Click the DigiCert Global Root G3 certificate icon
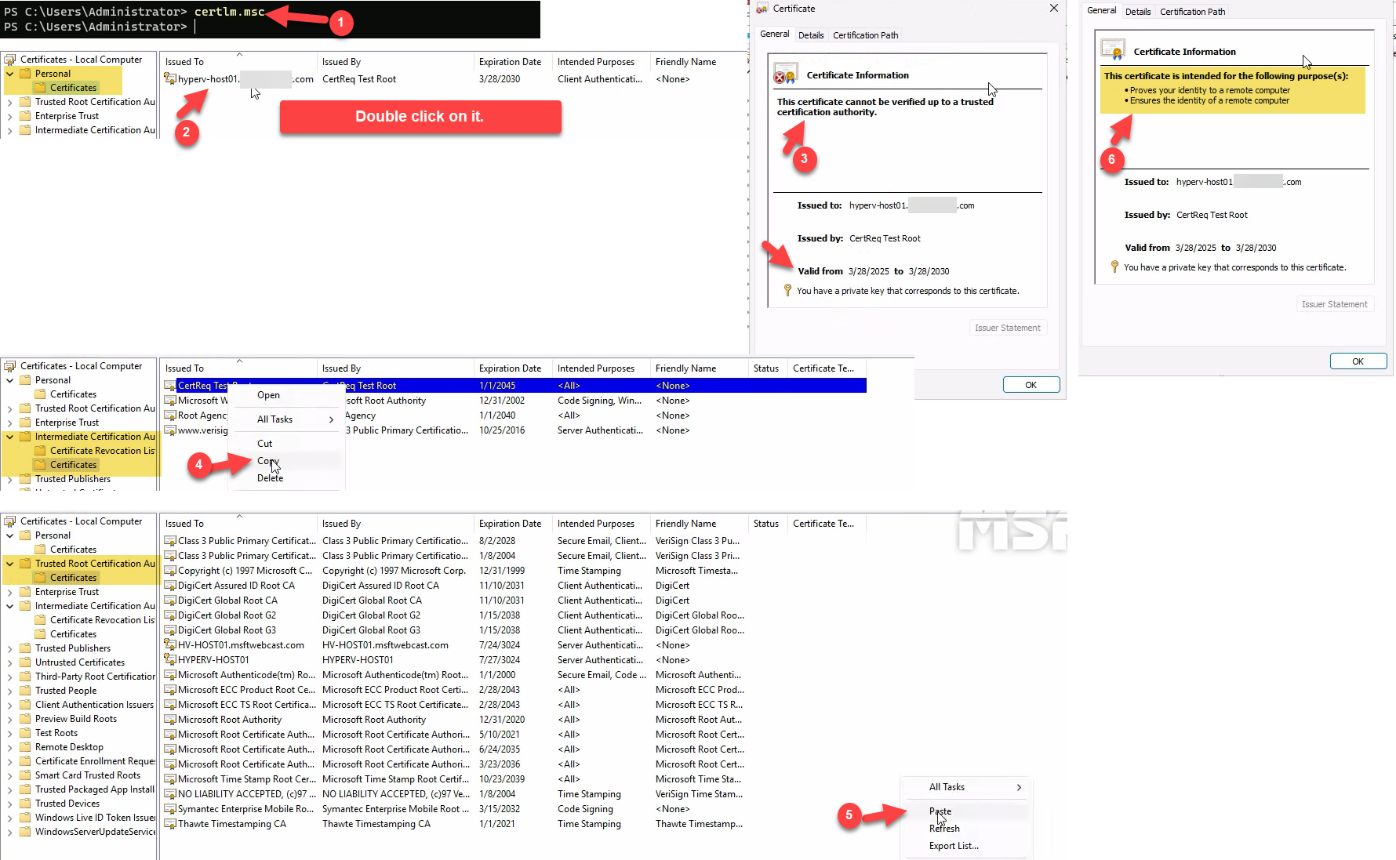1396x860 pixels. [169, 630]
